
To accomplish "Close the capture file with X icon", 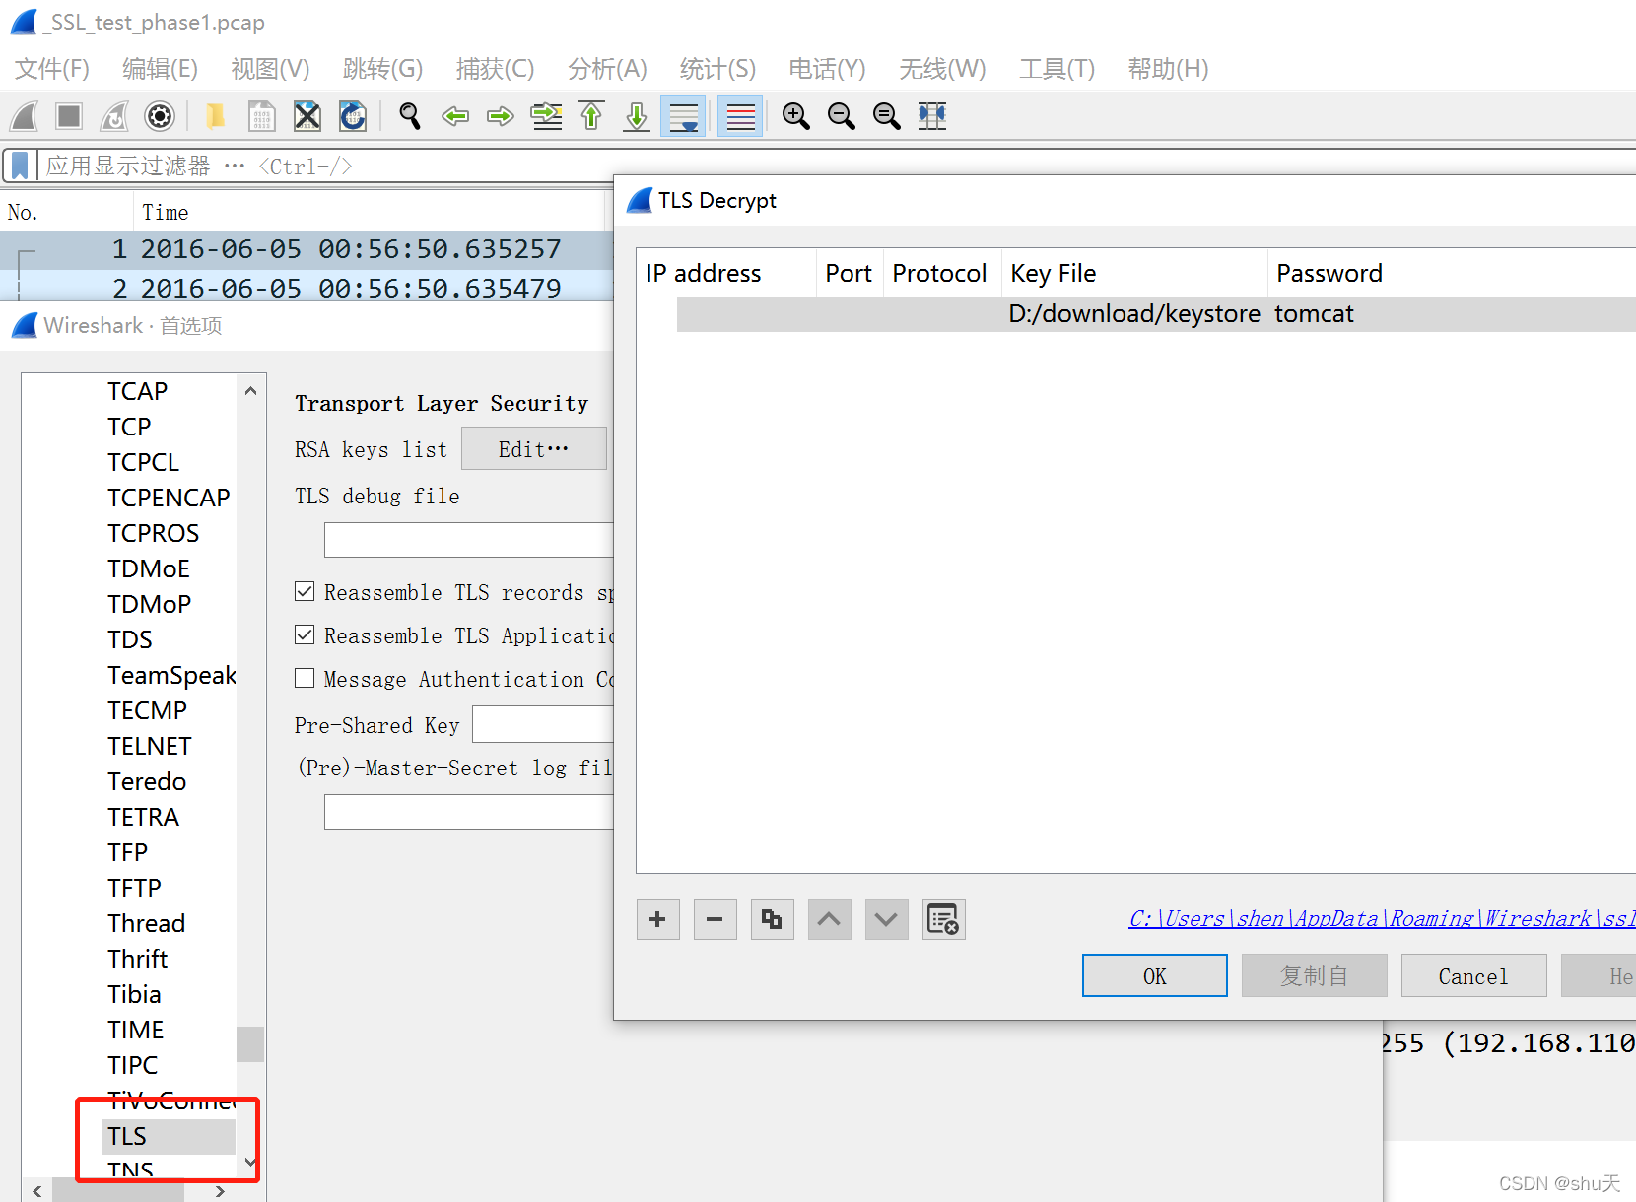I will [307, 116].
